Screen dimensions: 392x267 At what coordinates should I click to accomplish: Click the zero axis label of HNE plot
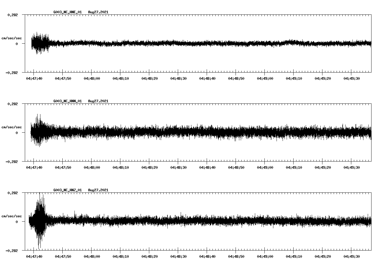(x=17, y=44)
